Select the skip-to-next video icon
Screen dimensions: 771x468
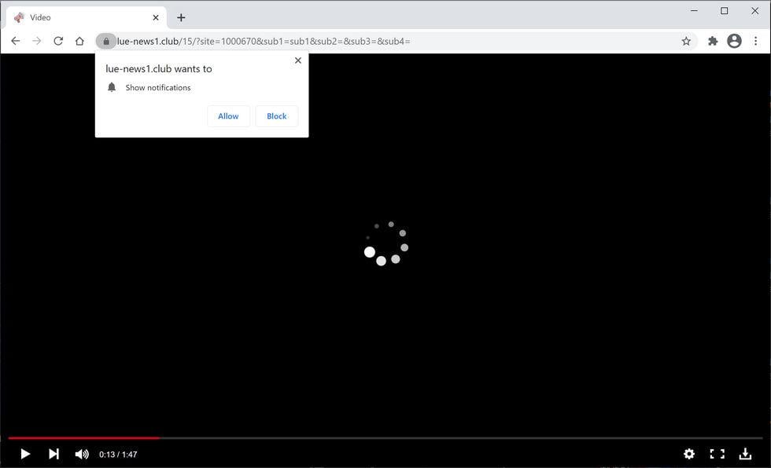(x=53, y=453)
